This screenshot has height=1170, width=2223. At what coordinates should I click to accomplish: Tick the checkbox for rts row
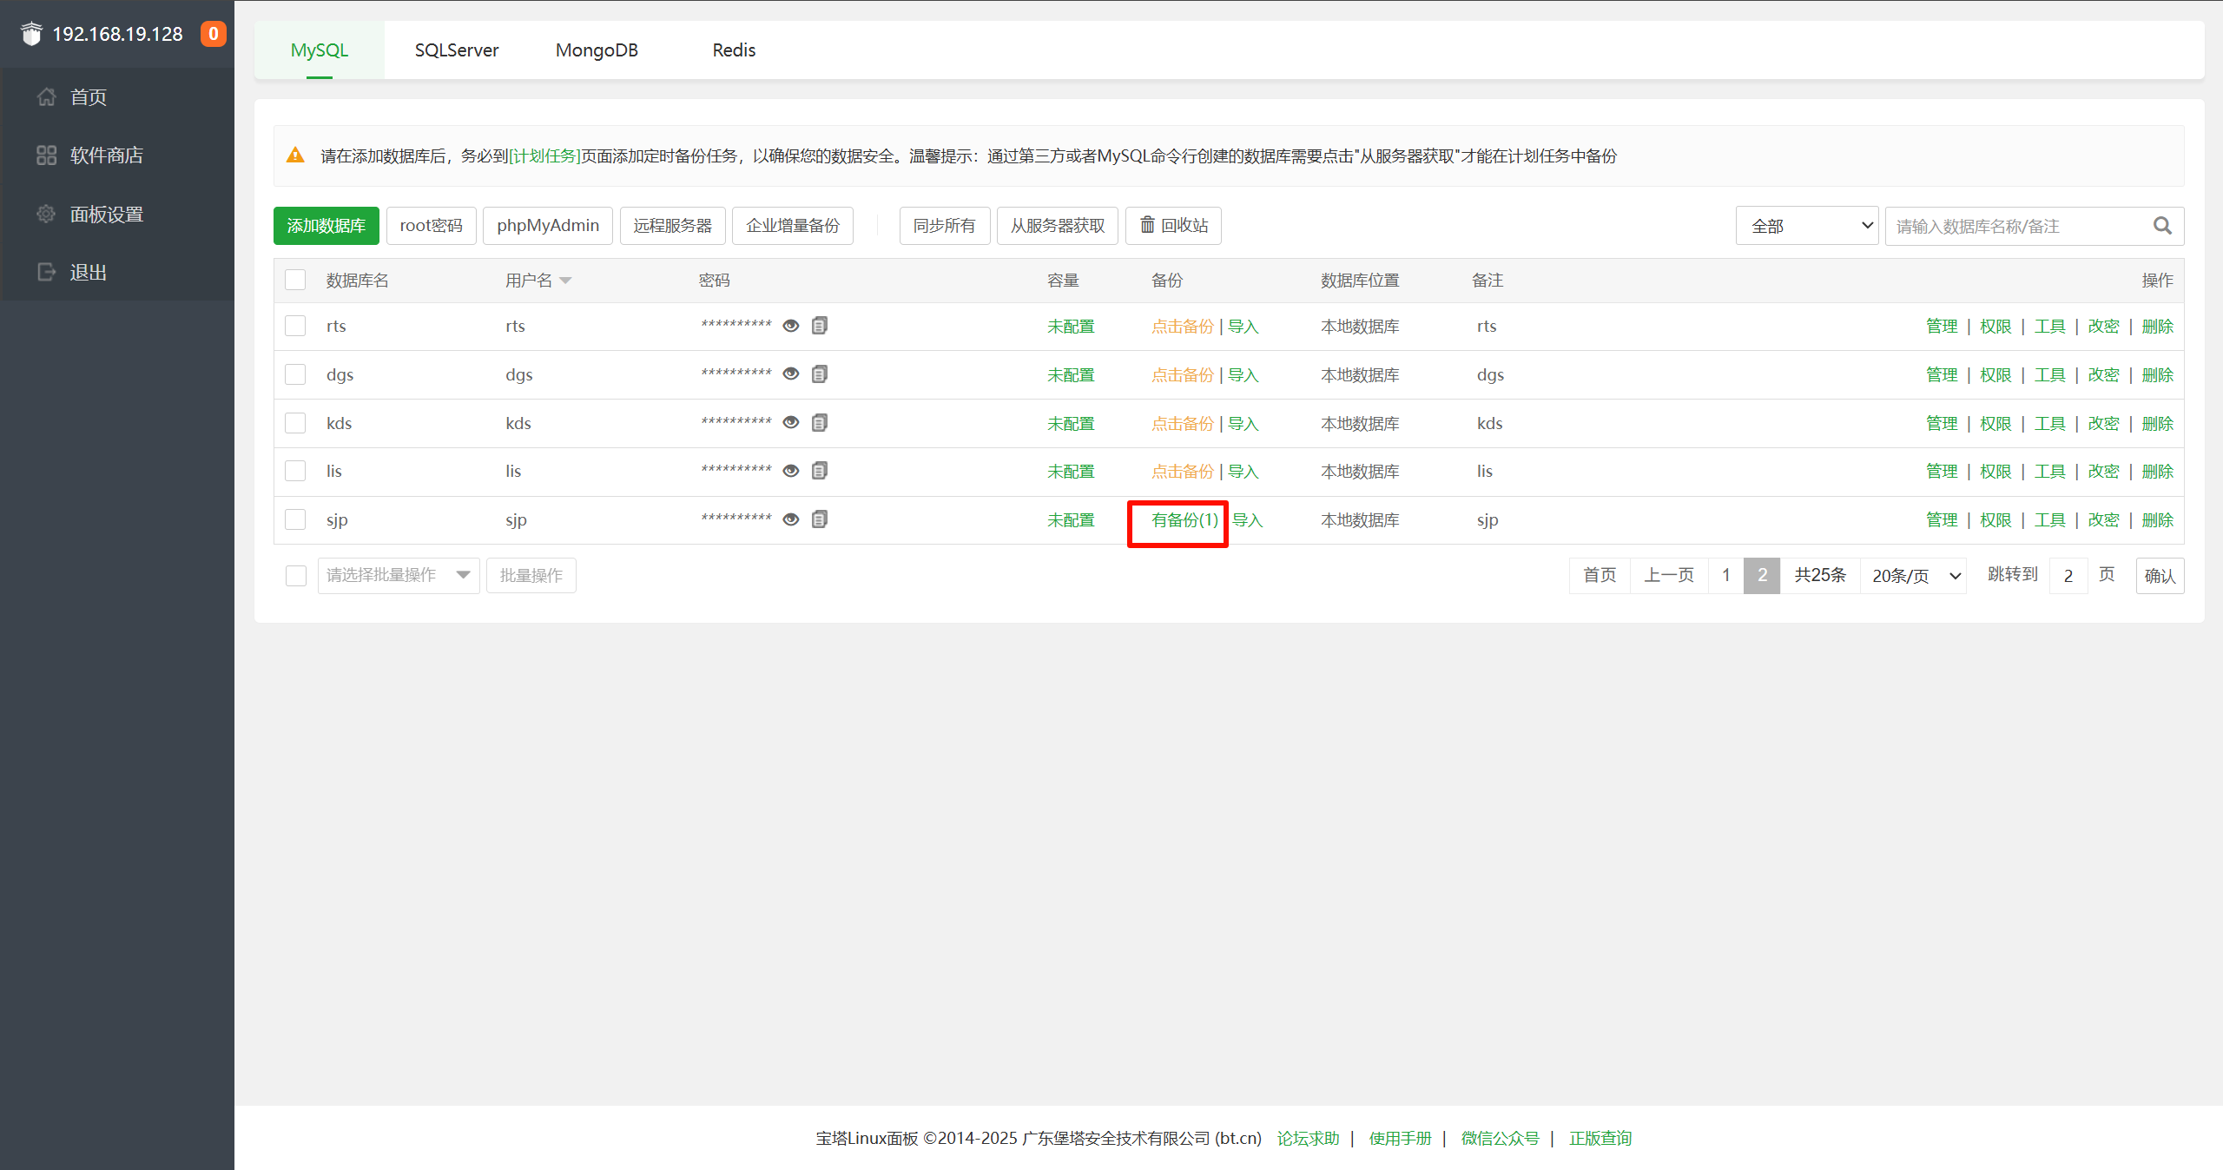(295, 326)
